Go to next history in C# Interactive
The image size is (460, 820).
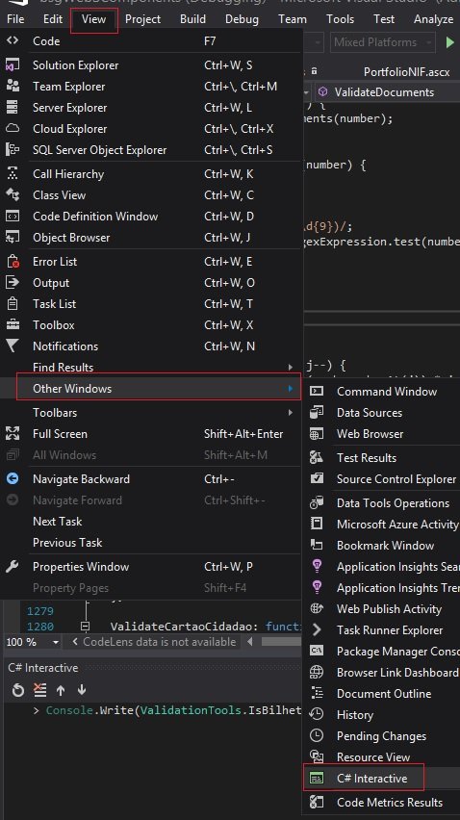tap(82, 690)
